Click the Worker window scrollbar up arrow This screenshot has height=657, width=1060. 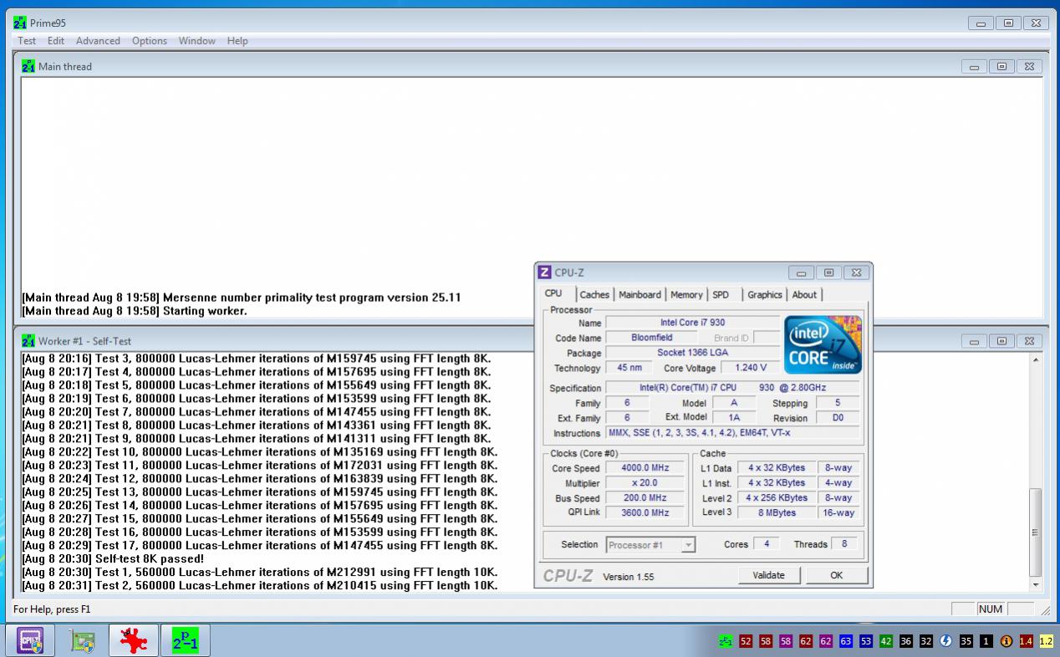click(x=1037, y=359)
